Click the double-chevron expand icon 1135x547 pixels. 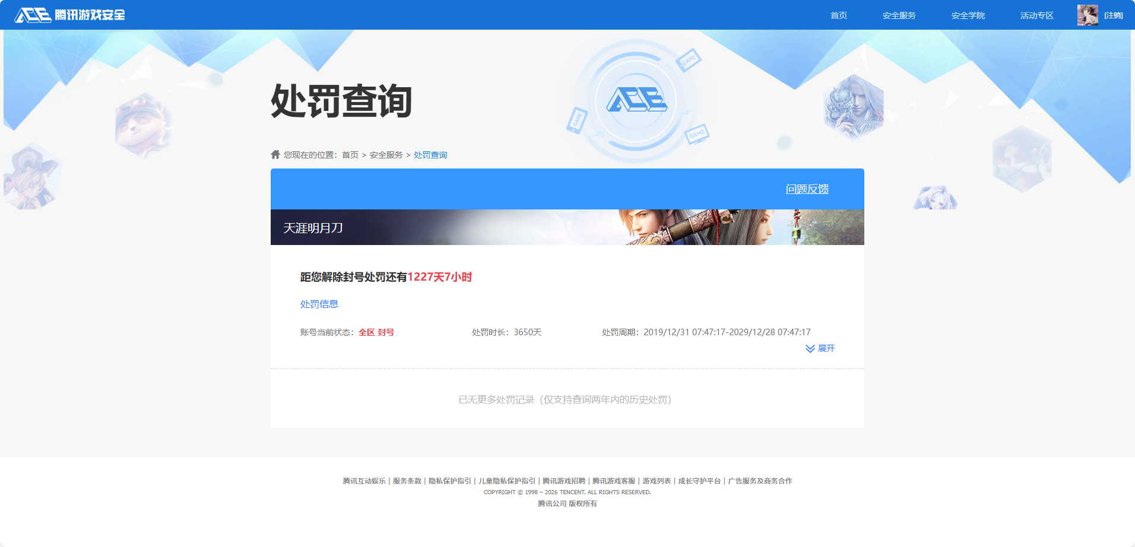810,348
